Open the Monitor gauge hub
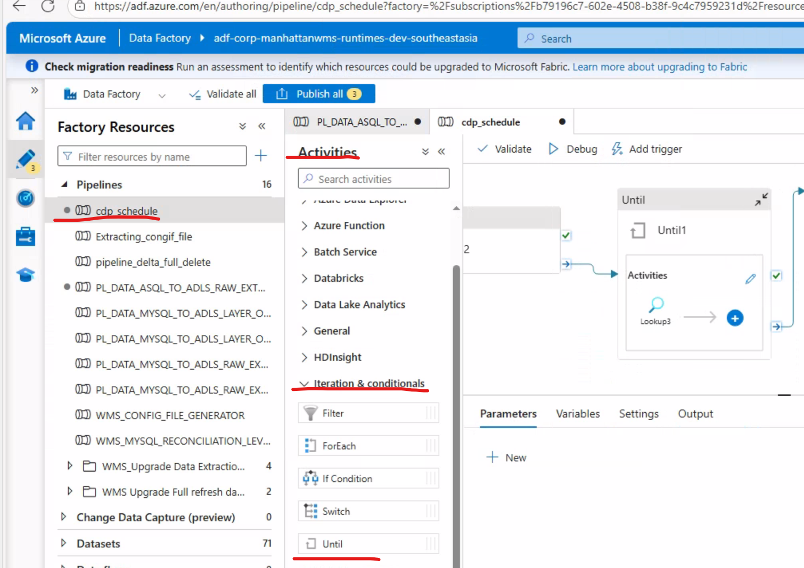The height and width of the screenshot is (568, 804). point(26,198)
